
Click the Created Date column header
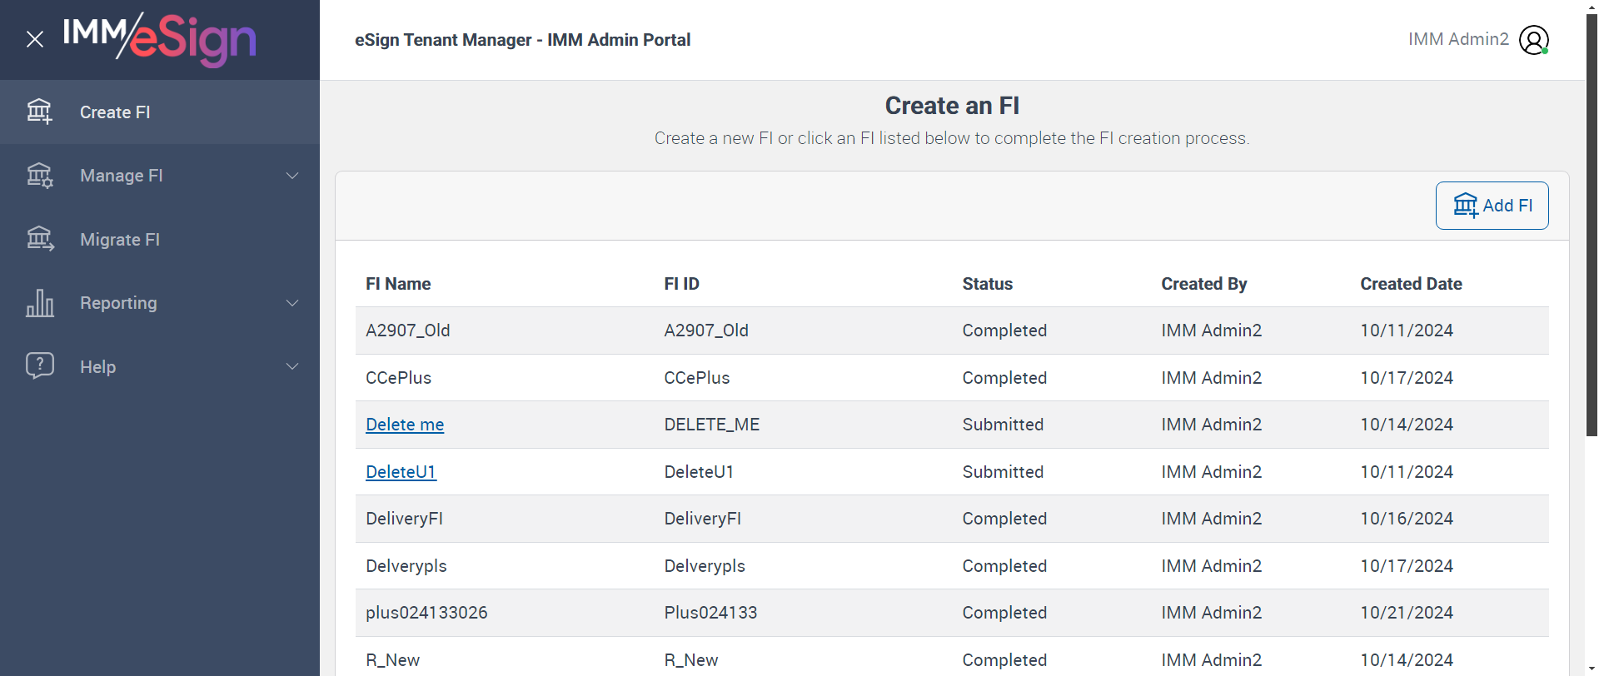1411,284
